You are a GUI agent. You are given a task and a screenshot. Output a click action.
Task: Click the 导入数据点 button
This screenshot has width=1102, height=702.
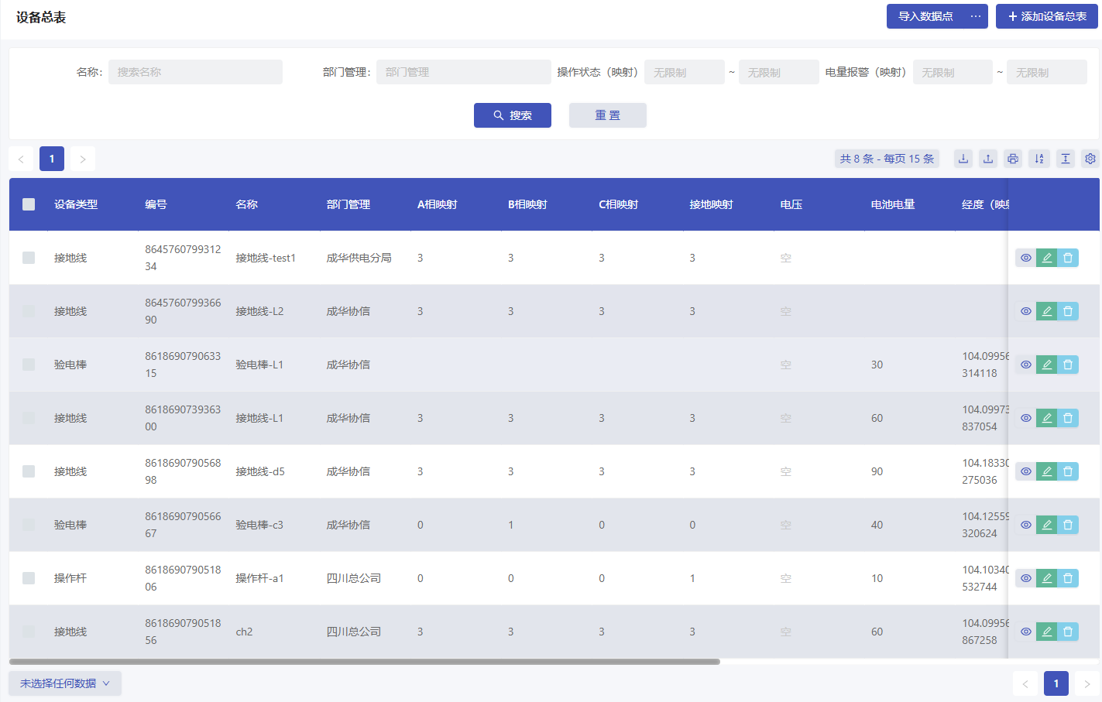click(x=925, y=16)
